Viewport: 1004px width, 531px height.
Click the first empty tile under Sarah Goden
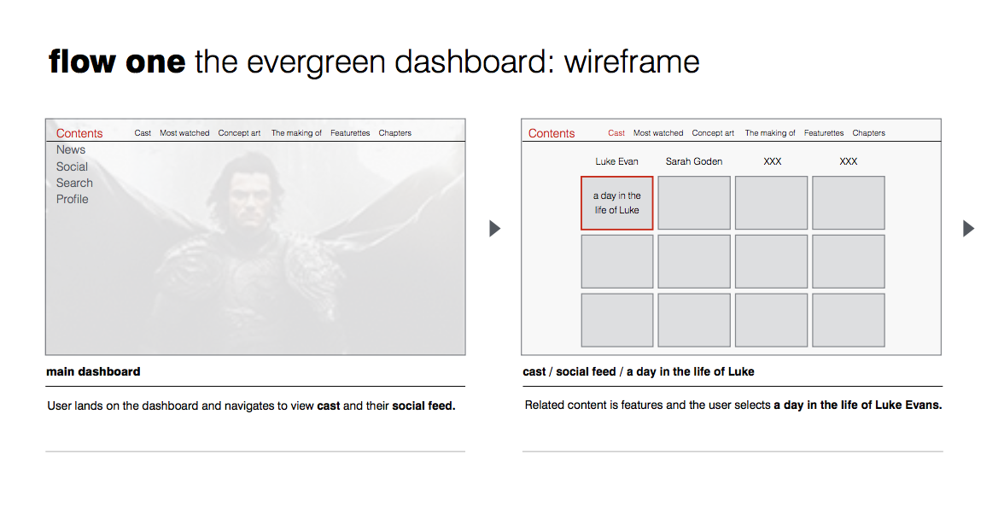tap(694, 203)
